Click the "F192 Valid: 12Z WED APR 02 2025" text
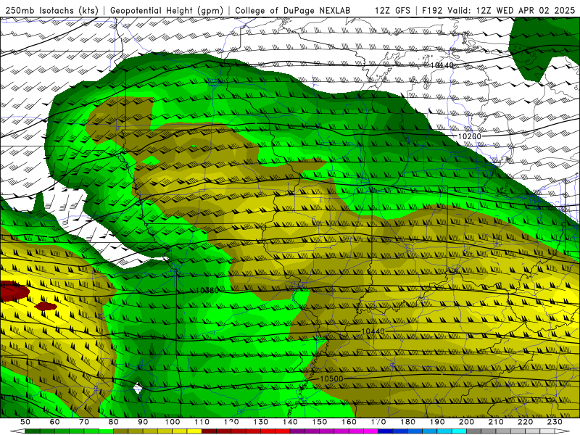The height and width of the screenshot is (435, 580). (498, 11)
